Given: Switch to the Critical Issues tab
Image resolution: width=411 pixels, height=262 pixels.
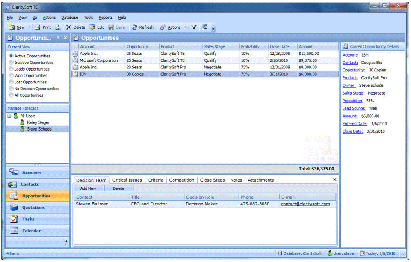Looking at the screenshot, I should [127, 180].
